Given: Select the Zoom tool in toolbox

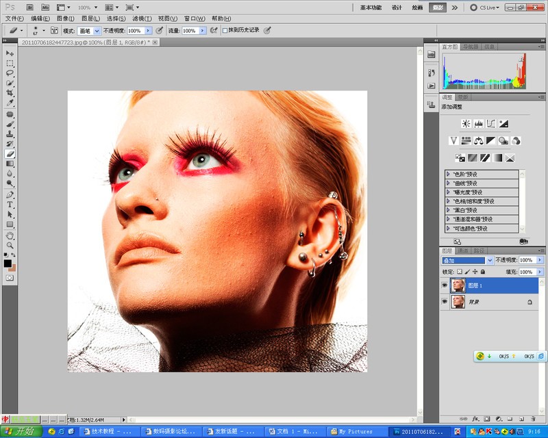Looking at the screenshot, I should tap(10, 245).
